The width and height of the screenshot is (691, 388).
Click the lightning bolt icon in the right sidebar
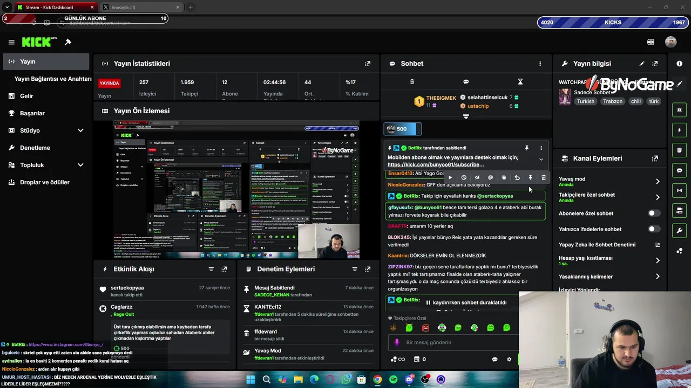679,130
